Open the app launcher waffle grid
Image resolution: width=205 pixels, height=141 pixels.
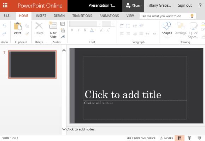(5, 5)
